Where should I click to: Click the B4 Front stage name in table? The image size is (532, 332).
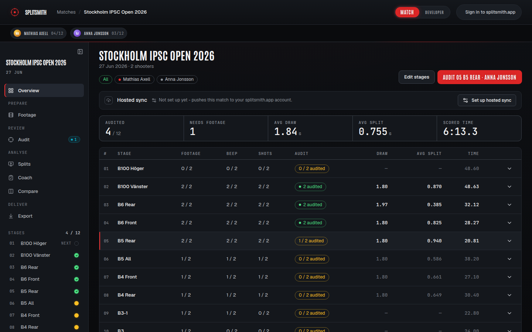(127, 277)
